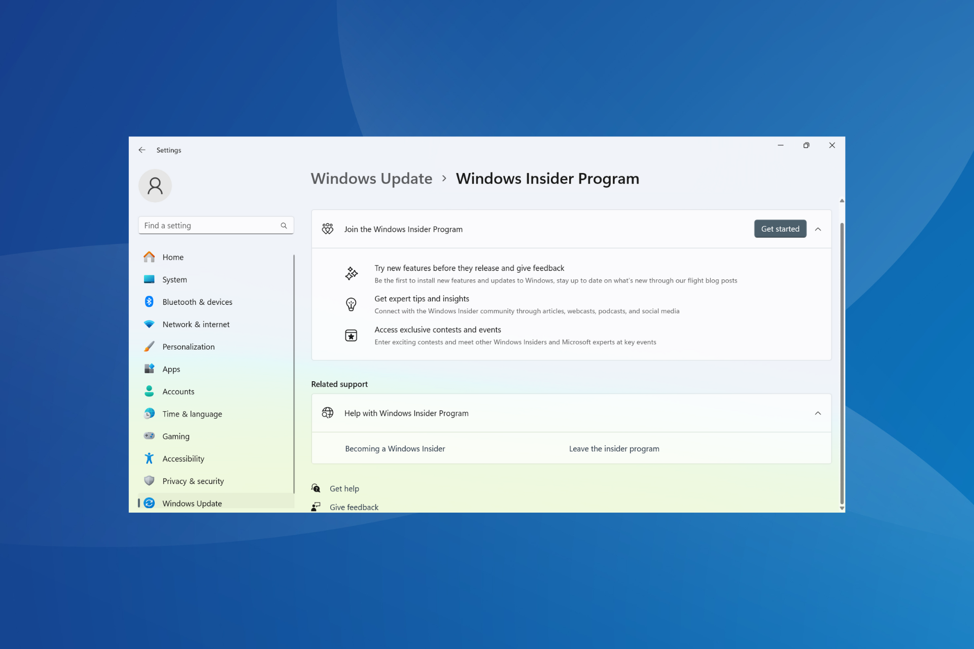The height and width of the screenshot is (649, 974).
Task: Open Bluetooth & devices
Action: tap(216, 302)
